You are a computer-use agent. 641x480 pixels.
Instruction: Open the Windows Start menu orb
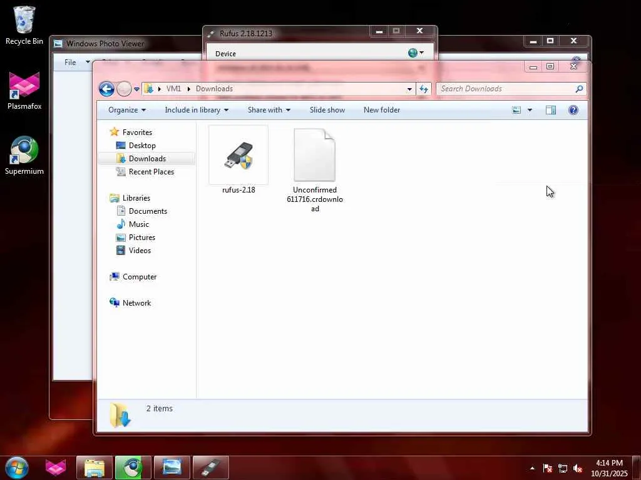[x=17, y=467]
